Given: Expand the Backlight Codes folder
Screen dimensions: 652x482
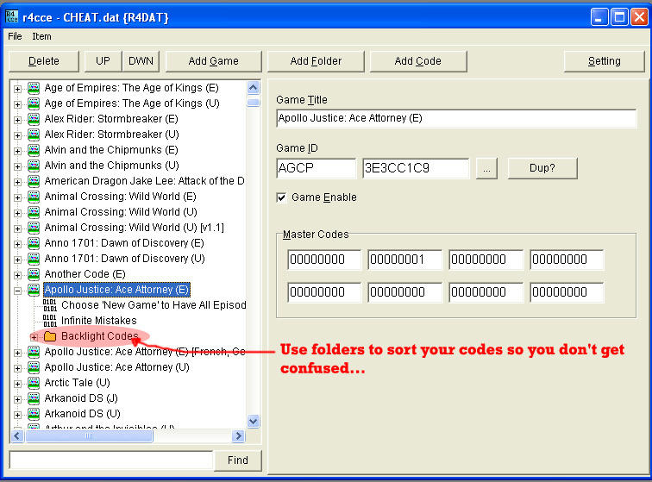Looking at the screenshot, I should [x=34, y=337].
